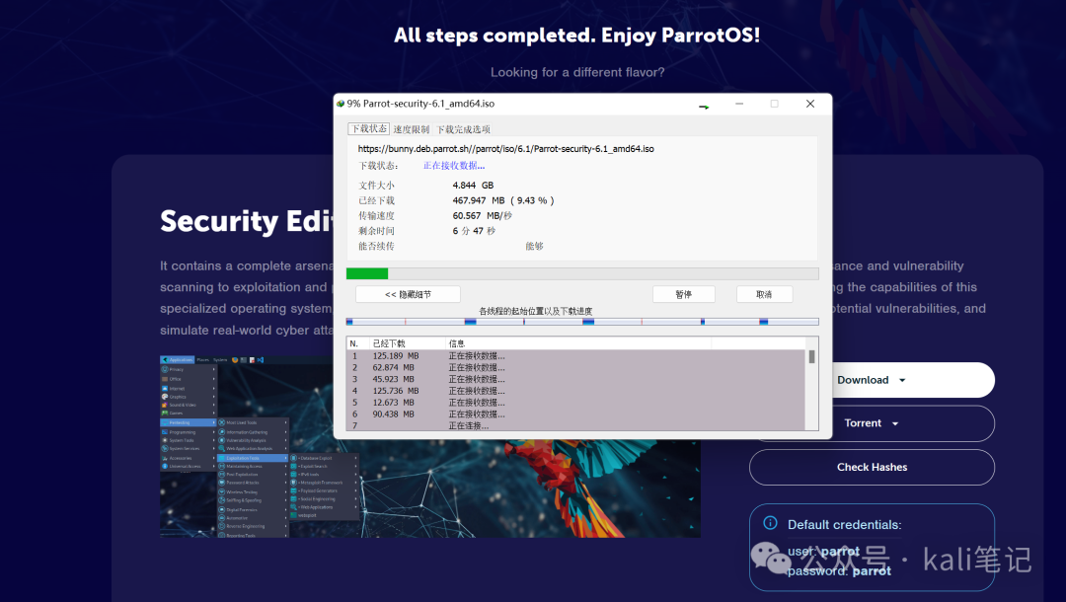Select thread row 5 with 12.673 MB

[575, 403]
